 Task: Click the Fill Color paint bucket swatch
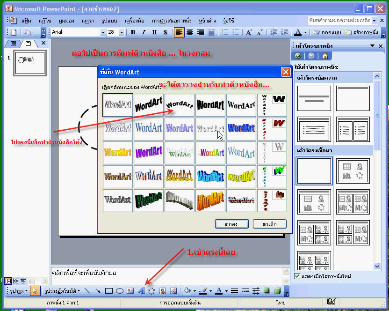click(187, 290)
